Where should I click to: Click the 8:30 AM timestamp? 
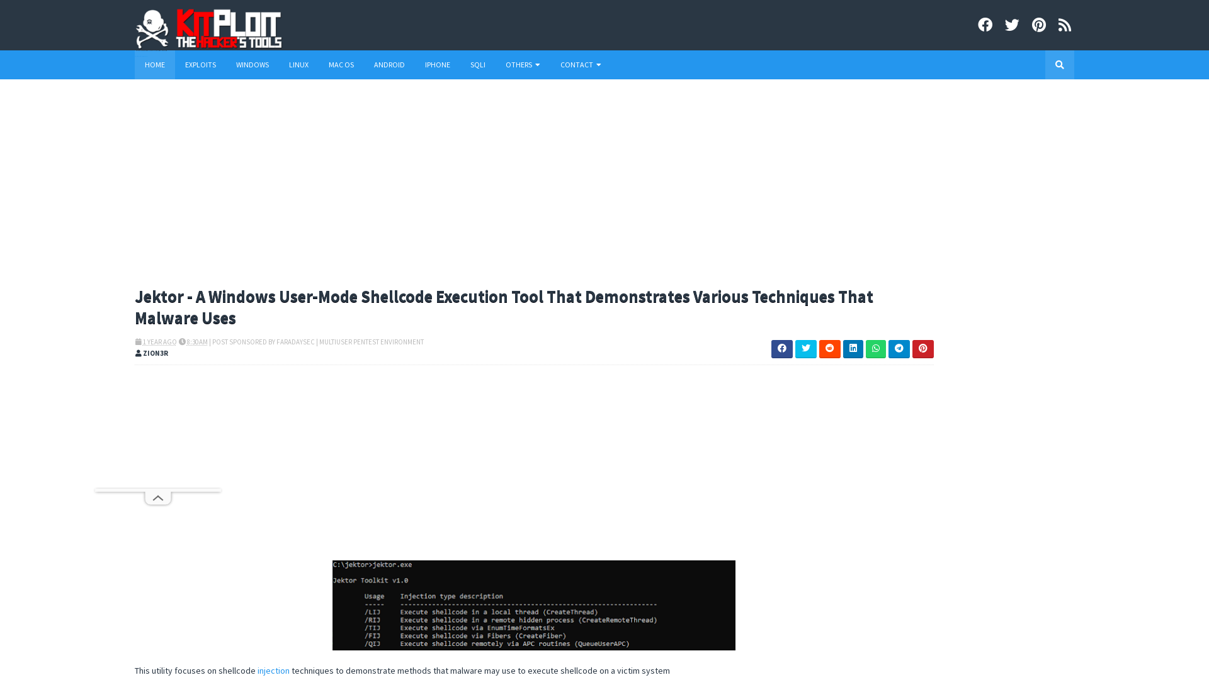(x=197, y=342)
